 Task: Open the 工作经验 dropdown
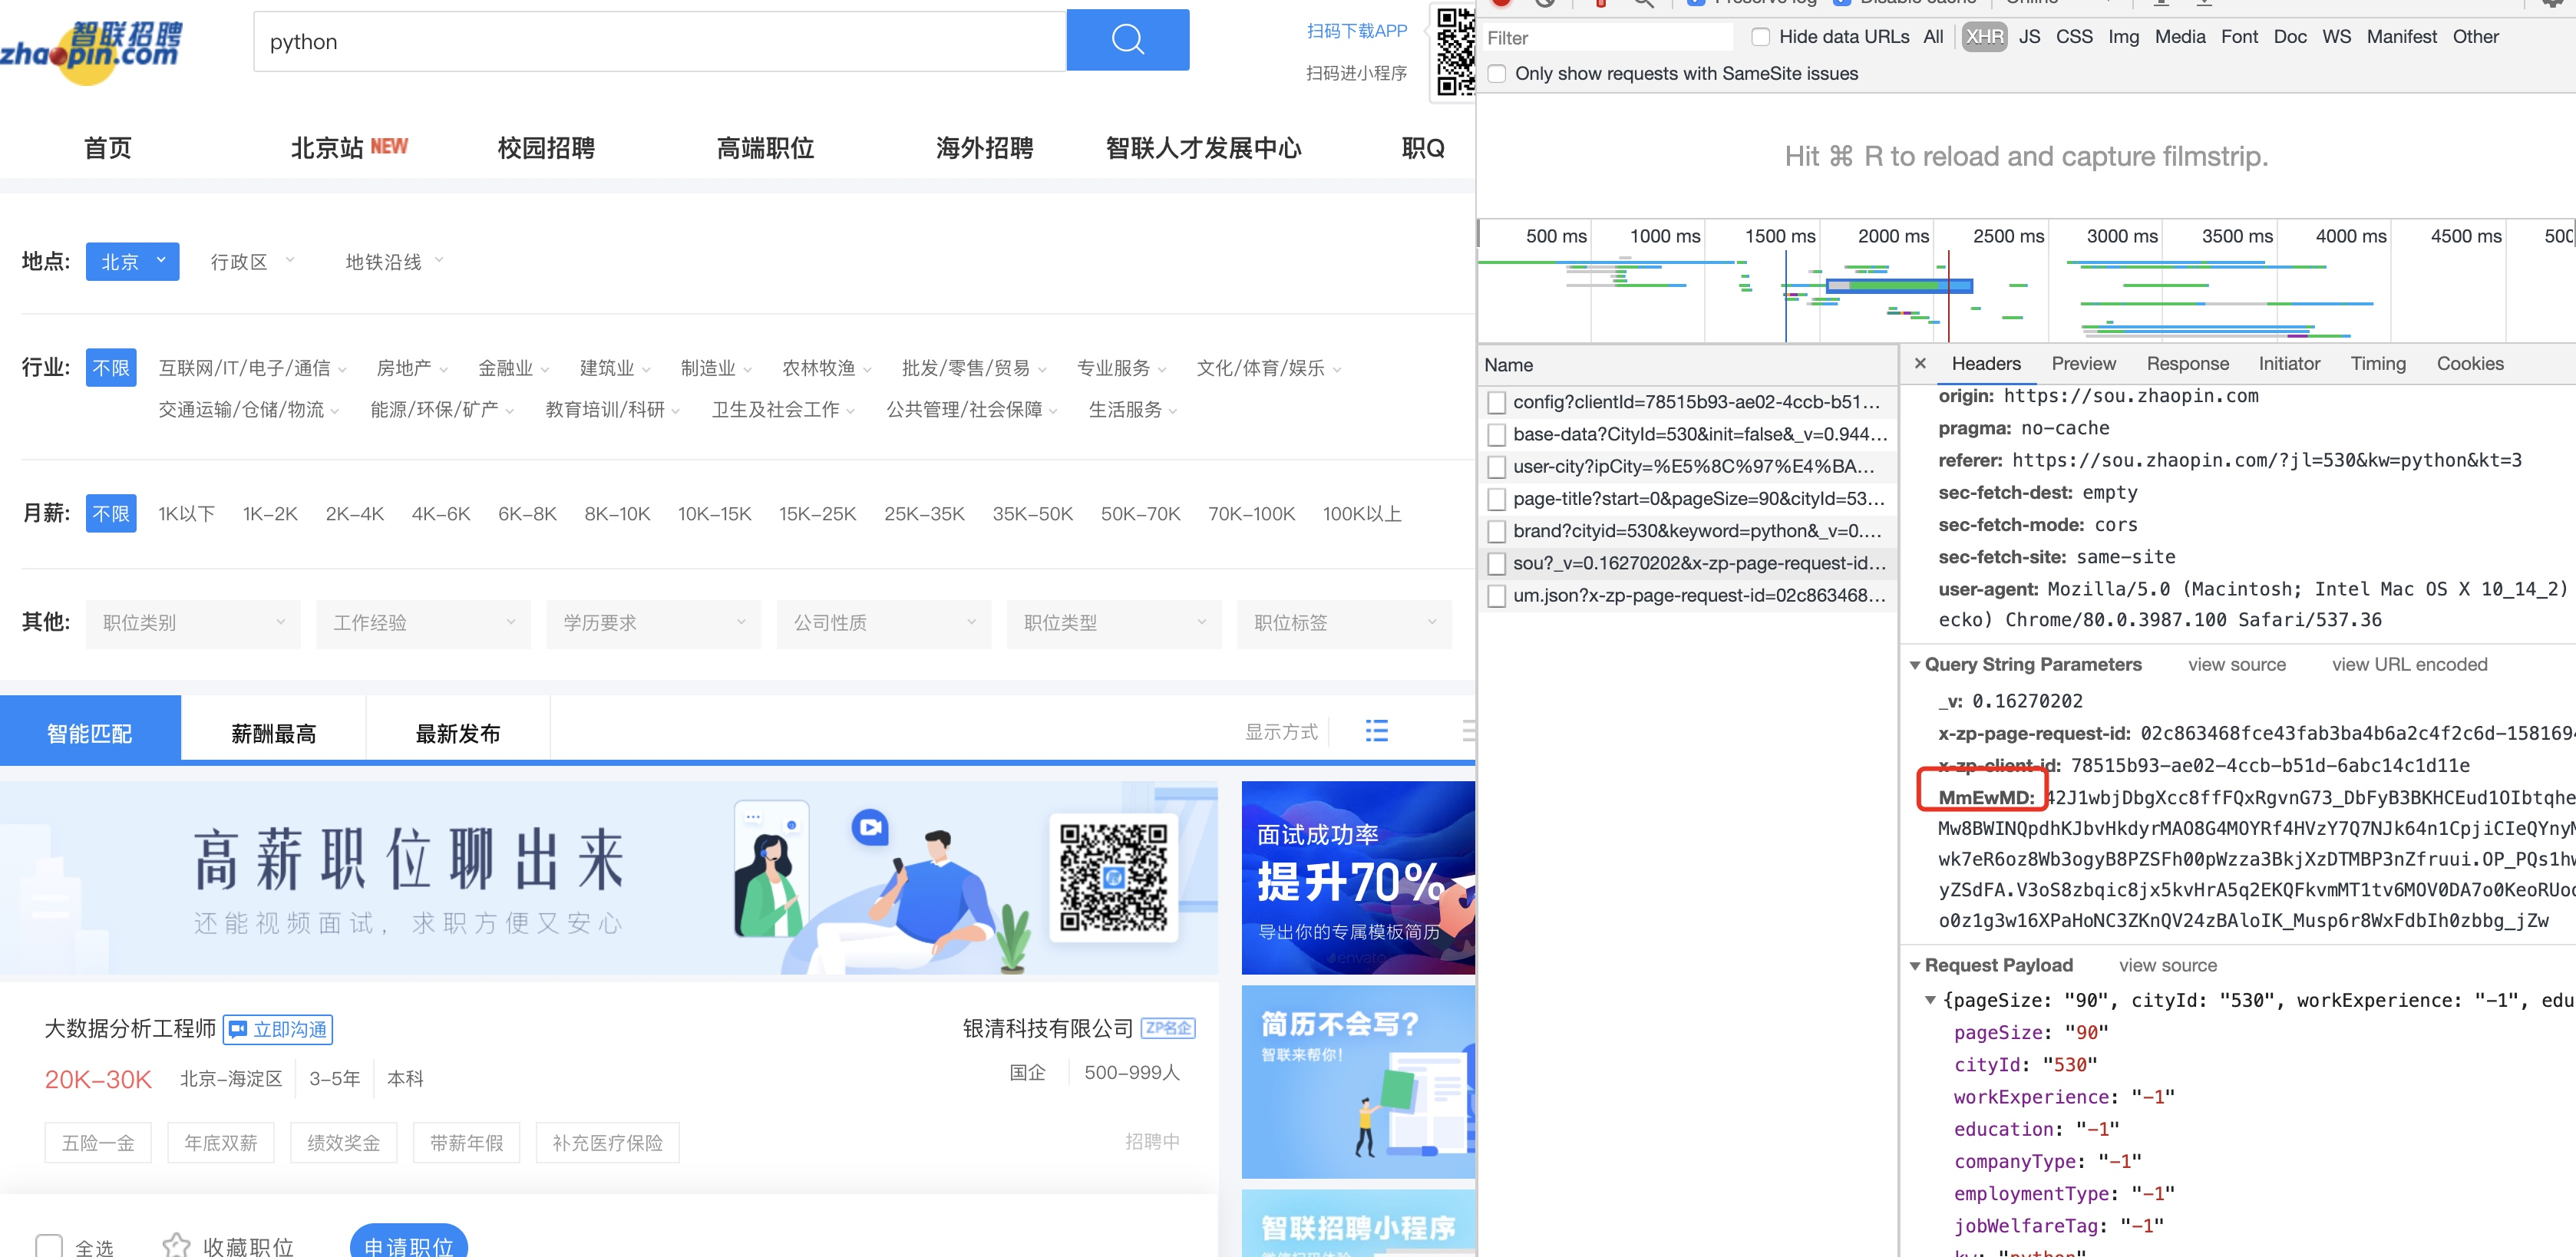pos(423,623)
